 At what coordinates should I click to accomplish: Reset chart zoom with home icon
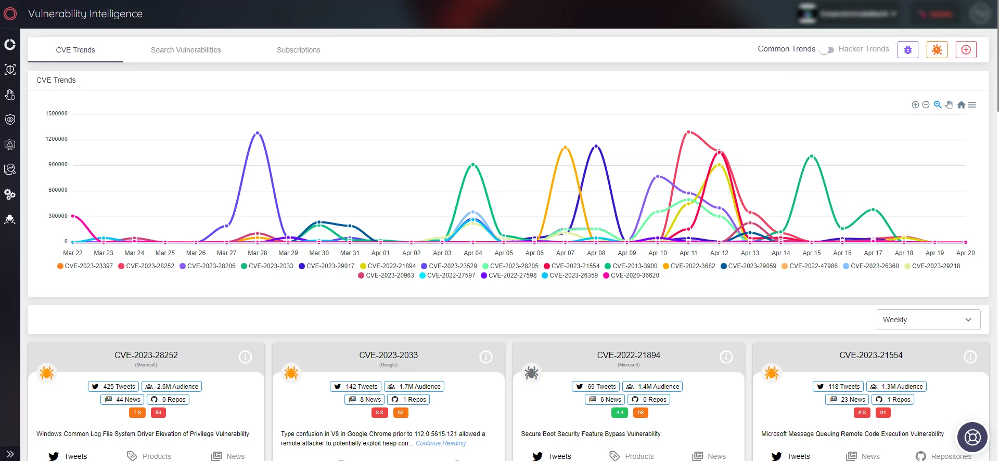961,105
